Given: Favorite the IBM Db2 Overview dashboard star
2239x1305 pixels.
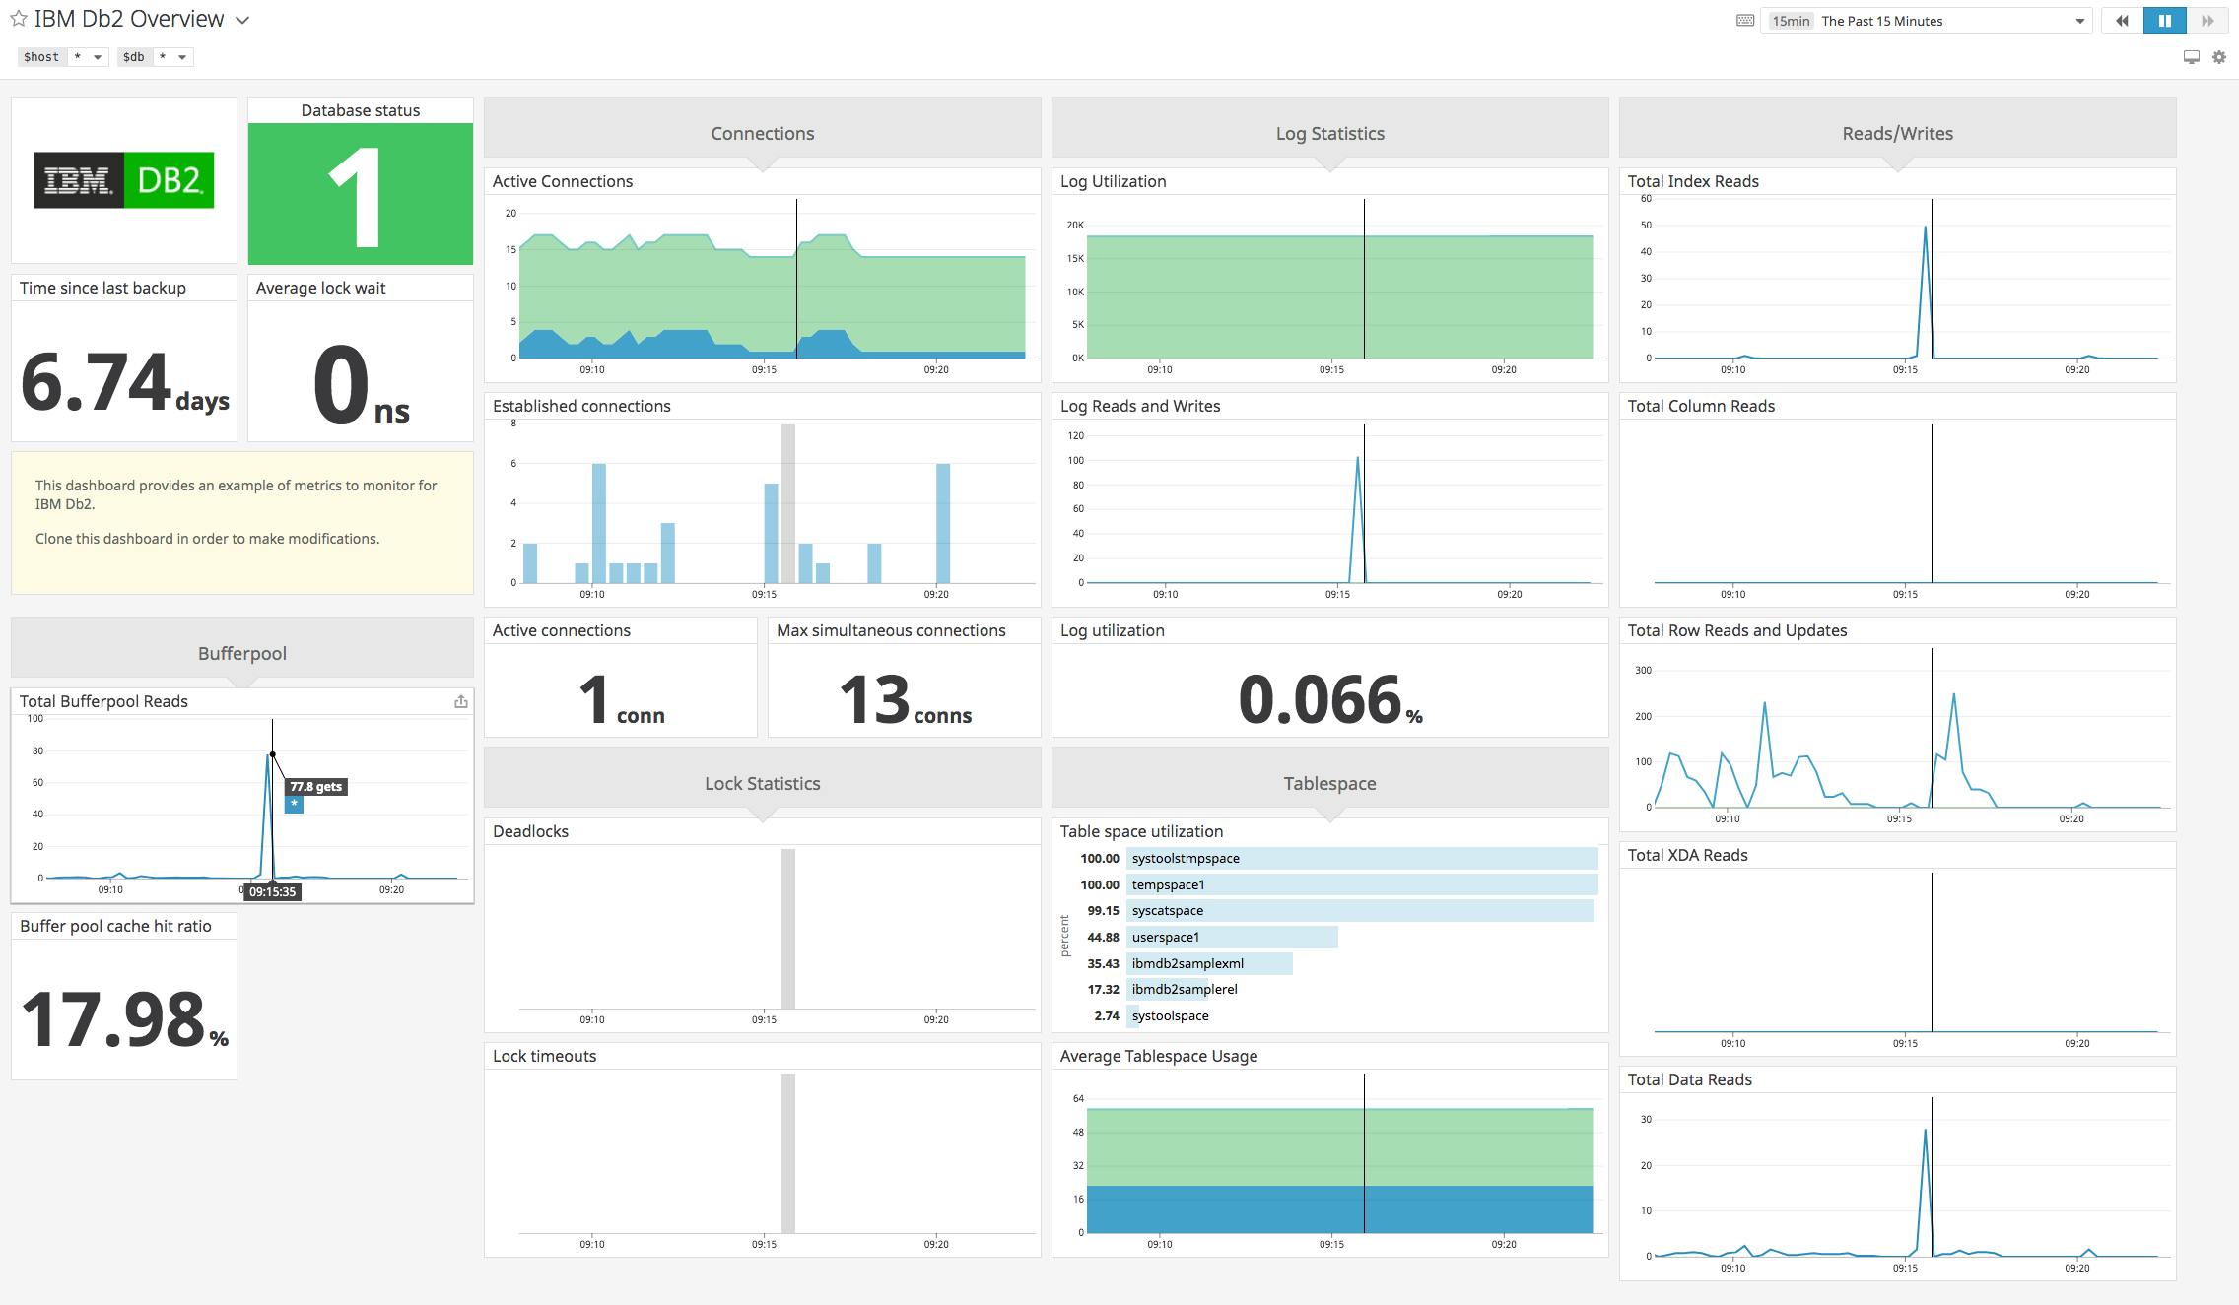Looking at the screenshot, I should pos(18,19).
